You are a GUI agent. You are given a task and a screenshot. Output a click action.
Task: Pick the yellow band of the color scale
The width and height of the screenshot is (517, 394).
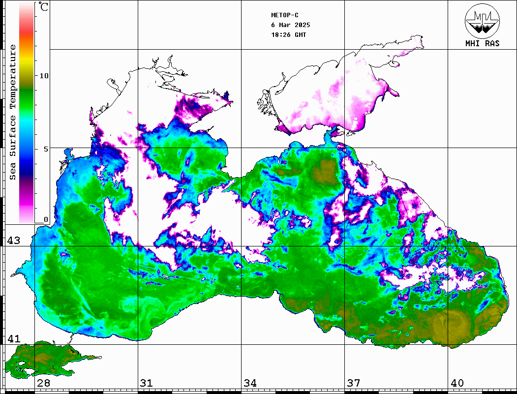27,61
